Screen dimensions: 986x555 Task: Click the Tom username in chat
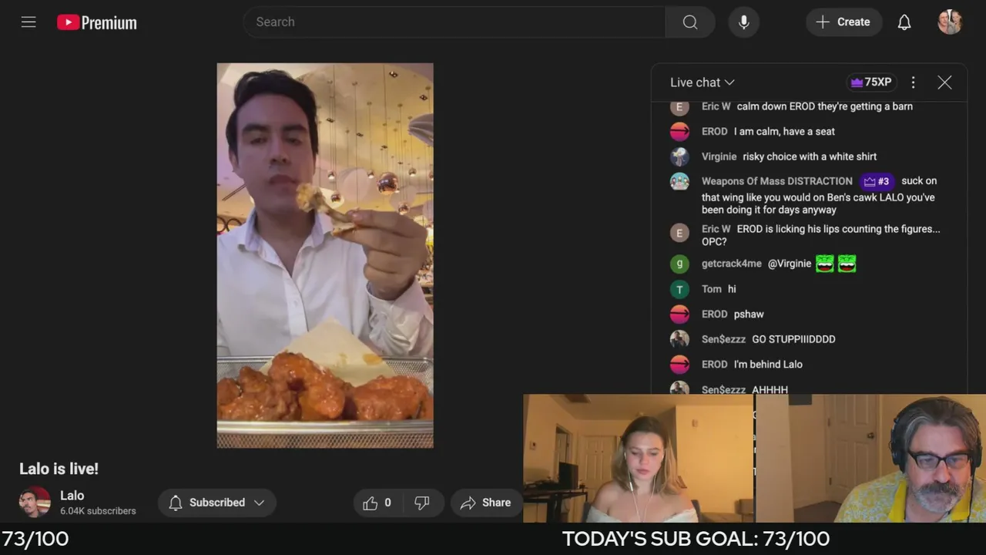coord(712,289)
